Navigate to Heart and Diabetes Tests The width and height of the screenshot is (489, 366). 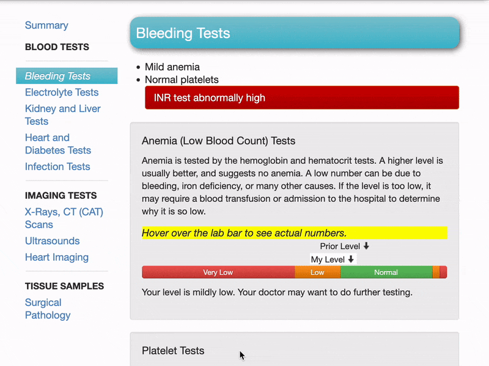[x=58, y=144]
